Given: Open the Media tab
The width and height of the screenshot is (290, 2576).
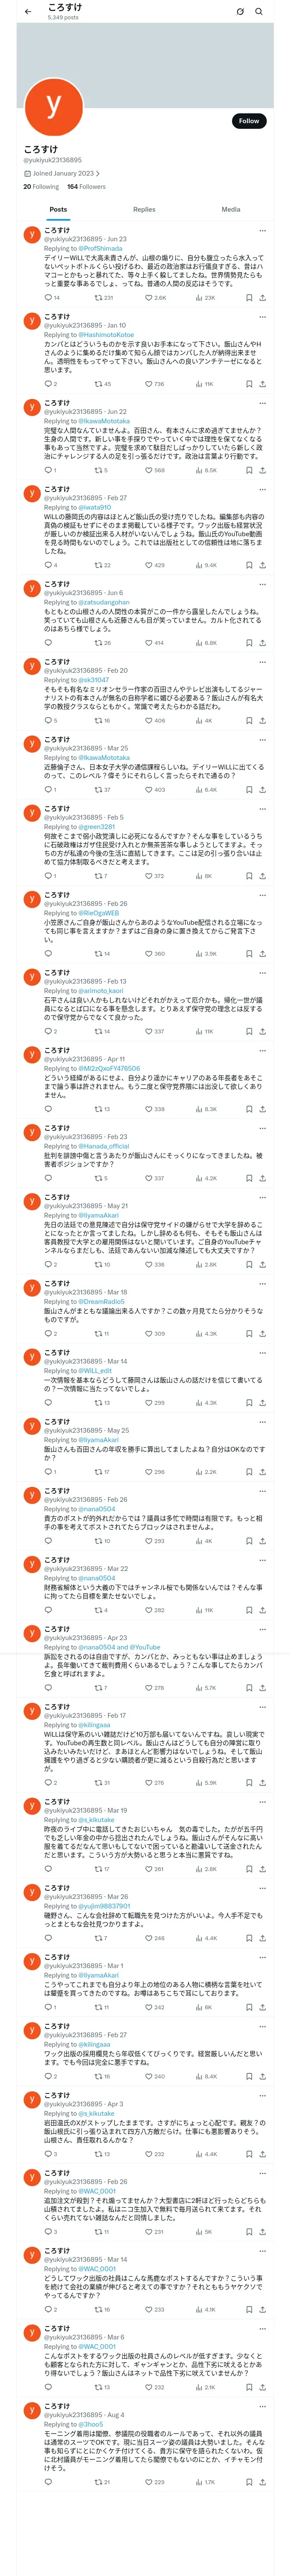Looking at the screenshot, I should [x=231, y=210].
